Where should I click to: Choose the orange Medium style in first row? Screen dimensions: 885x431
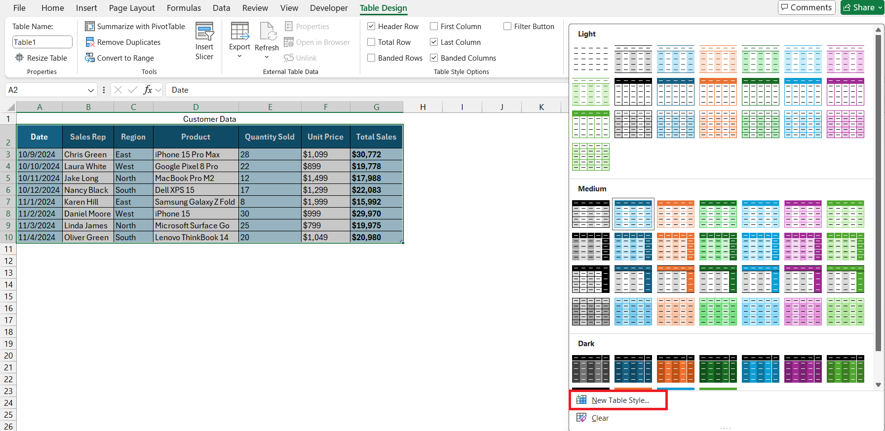[x=676, y=214]
